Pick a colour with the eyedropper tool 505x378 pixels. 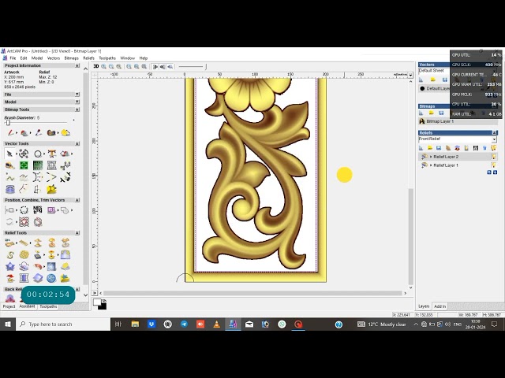pyautogui.click(x=39, y=132)
